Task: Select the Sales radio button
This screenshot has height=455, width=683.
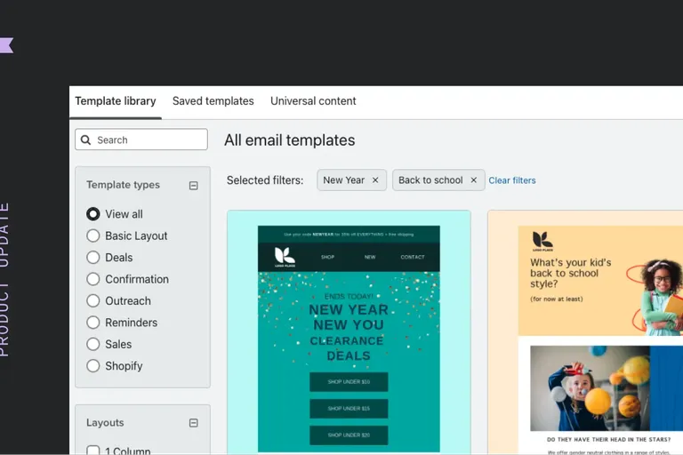Action: tap(92, 344)
